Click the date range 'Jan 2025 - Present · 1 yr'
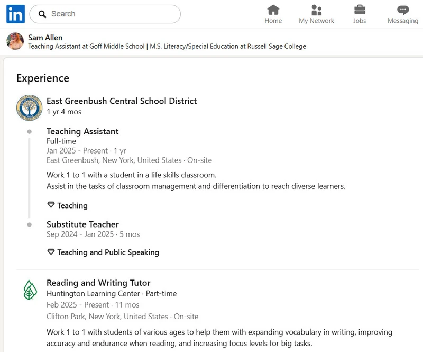The height and width of the screenshot is (352, 423). click(86, 151)
